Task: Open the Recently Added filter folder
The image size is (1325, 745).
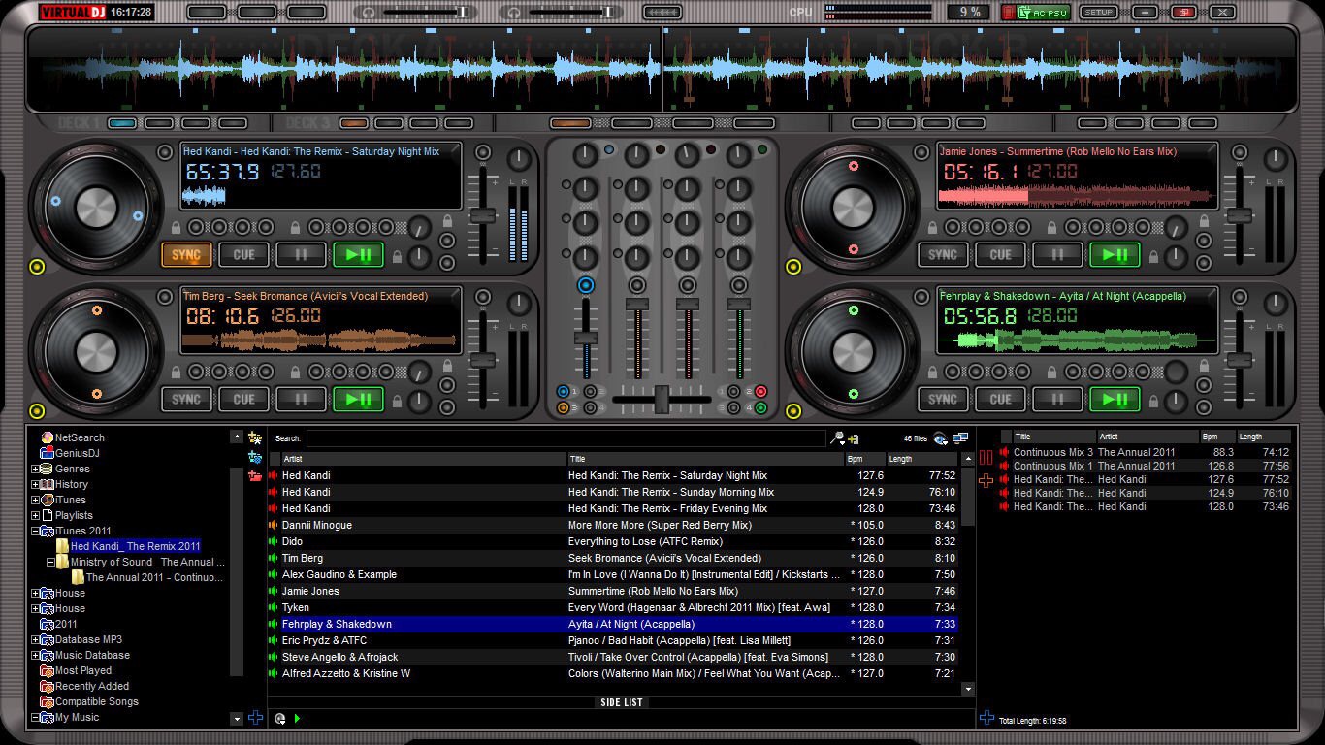Action: point(84,686)
